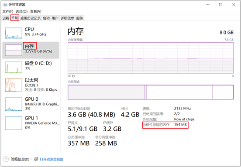Open the 选项(O) menu
The image size is (241, 167).
coord(22,11)
